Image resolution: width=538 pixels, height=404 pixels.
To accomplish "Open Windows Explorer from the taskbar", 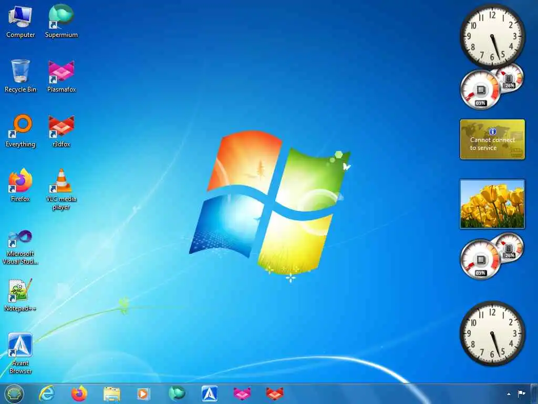I will point(112,393).
